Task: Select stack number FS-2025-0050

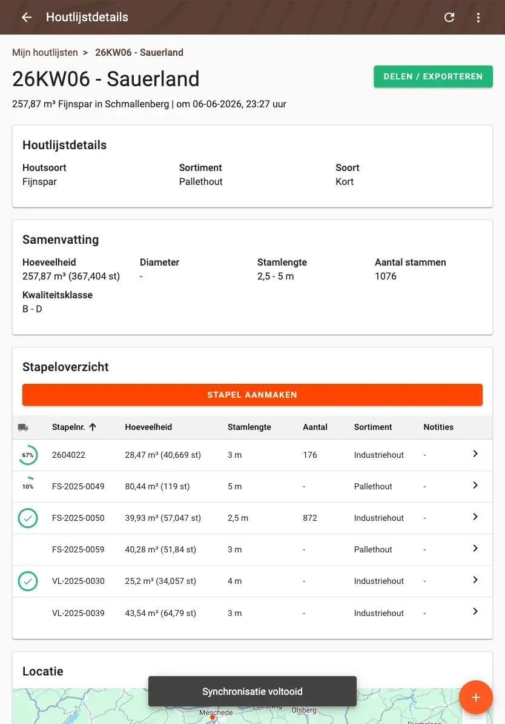Action: click(x=78, y=518)
